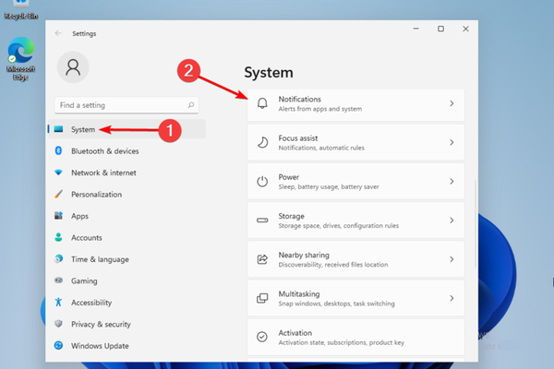Open the Storage label
The height and width of the screenshot is (369, 554).
[x=291, y=216]
